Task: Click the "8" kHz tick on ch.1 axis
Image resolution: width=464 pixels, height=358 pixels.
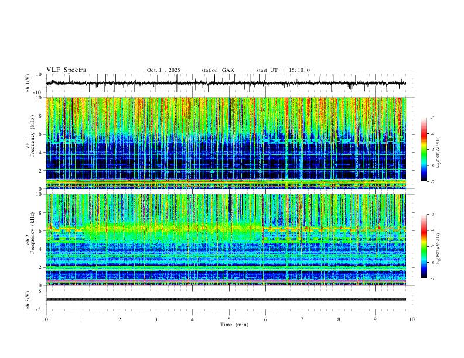Action: [x=40, y=116]
